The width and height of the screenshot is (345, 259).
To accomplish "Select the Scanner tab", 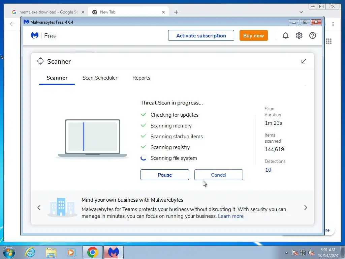I will (x=57, y=78).
